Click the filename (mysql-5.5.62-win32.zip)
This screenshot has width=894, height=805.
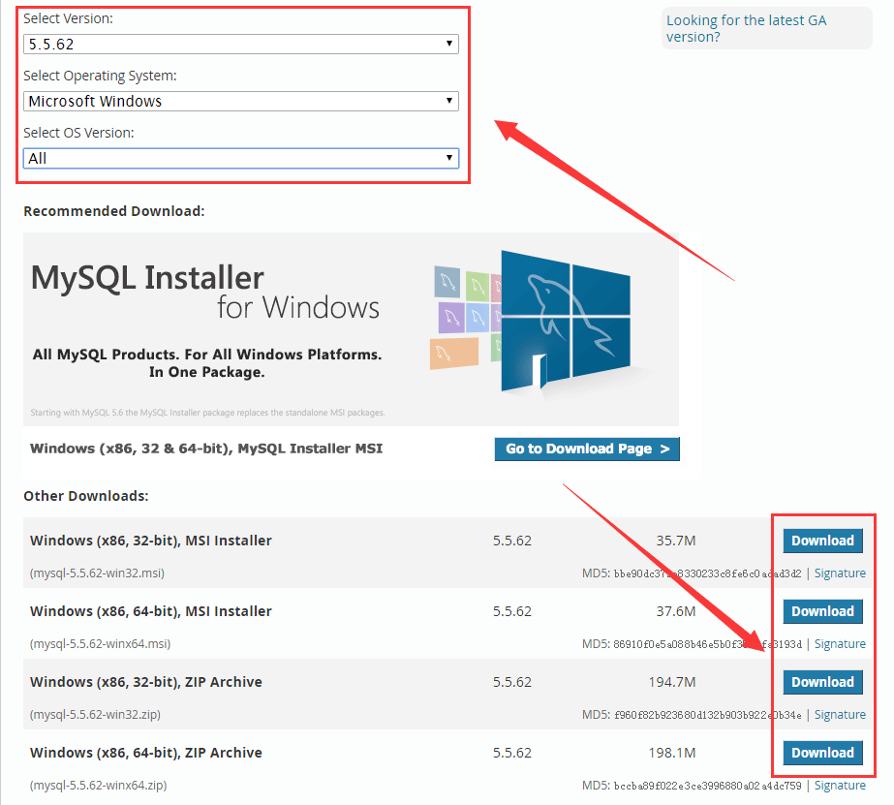pyautogui.click(x=95, y=714)
